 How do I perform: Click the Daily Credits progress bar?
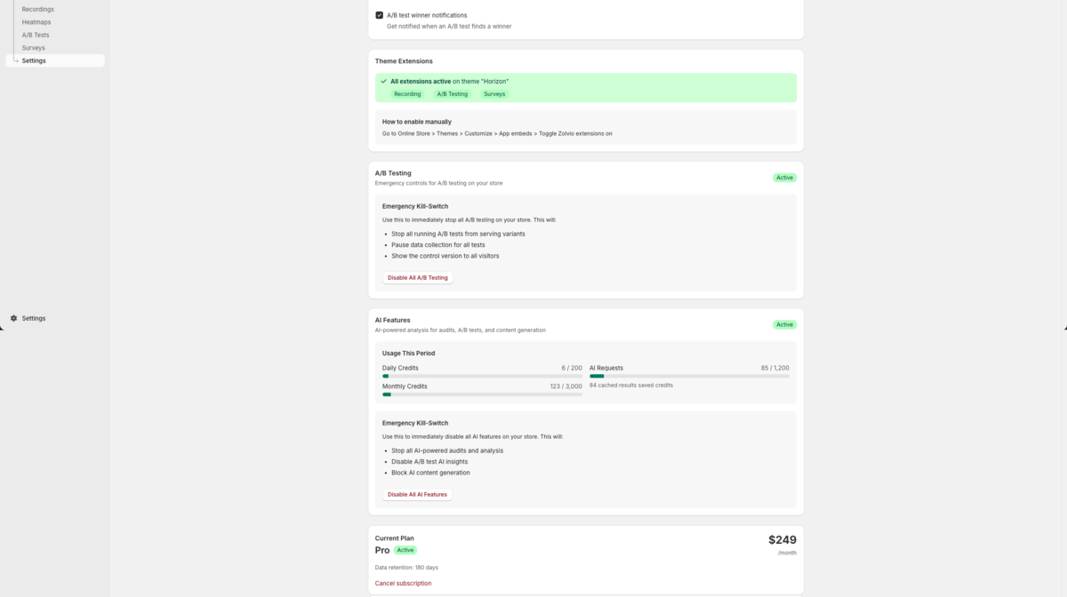483,376
